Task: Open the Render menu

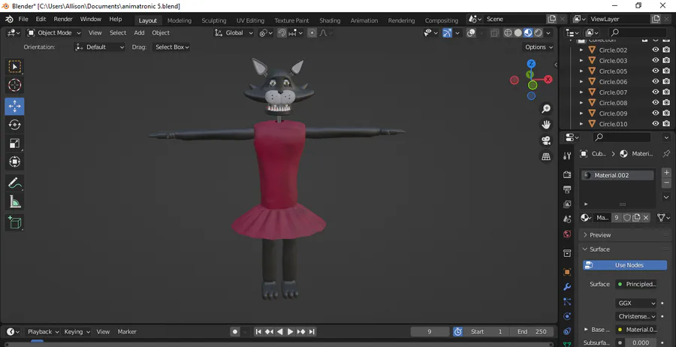Action: coord(63,19)
